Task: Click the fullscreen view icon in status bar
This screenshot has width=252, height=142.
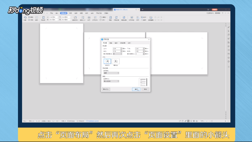Action: coord(180,121)
